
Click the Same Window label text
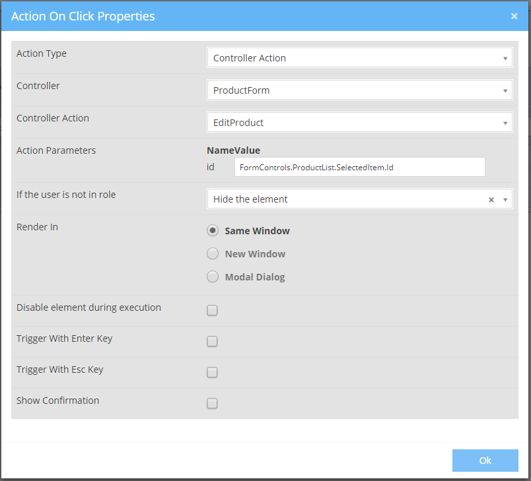[x=257, y=231]
